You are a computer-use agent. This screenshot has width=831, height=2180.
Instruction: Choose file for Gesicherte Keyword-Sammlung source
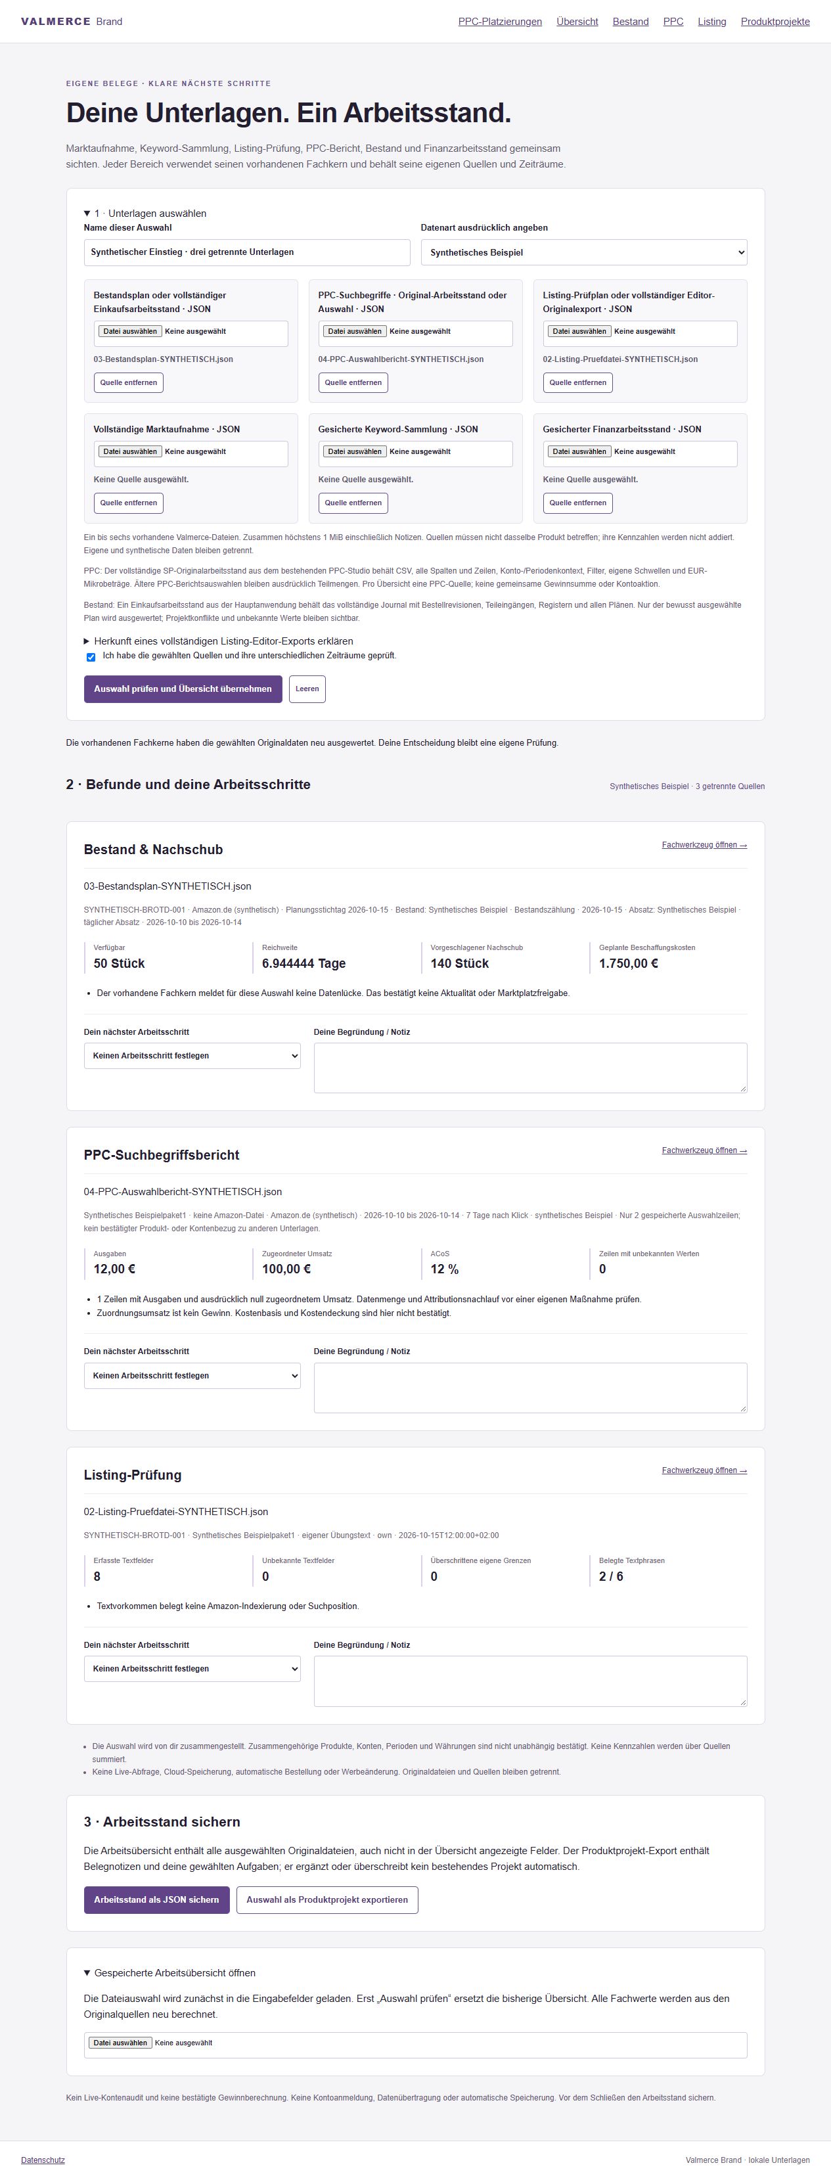click(x=355, y=452)
